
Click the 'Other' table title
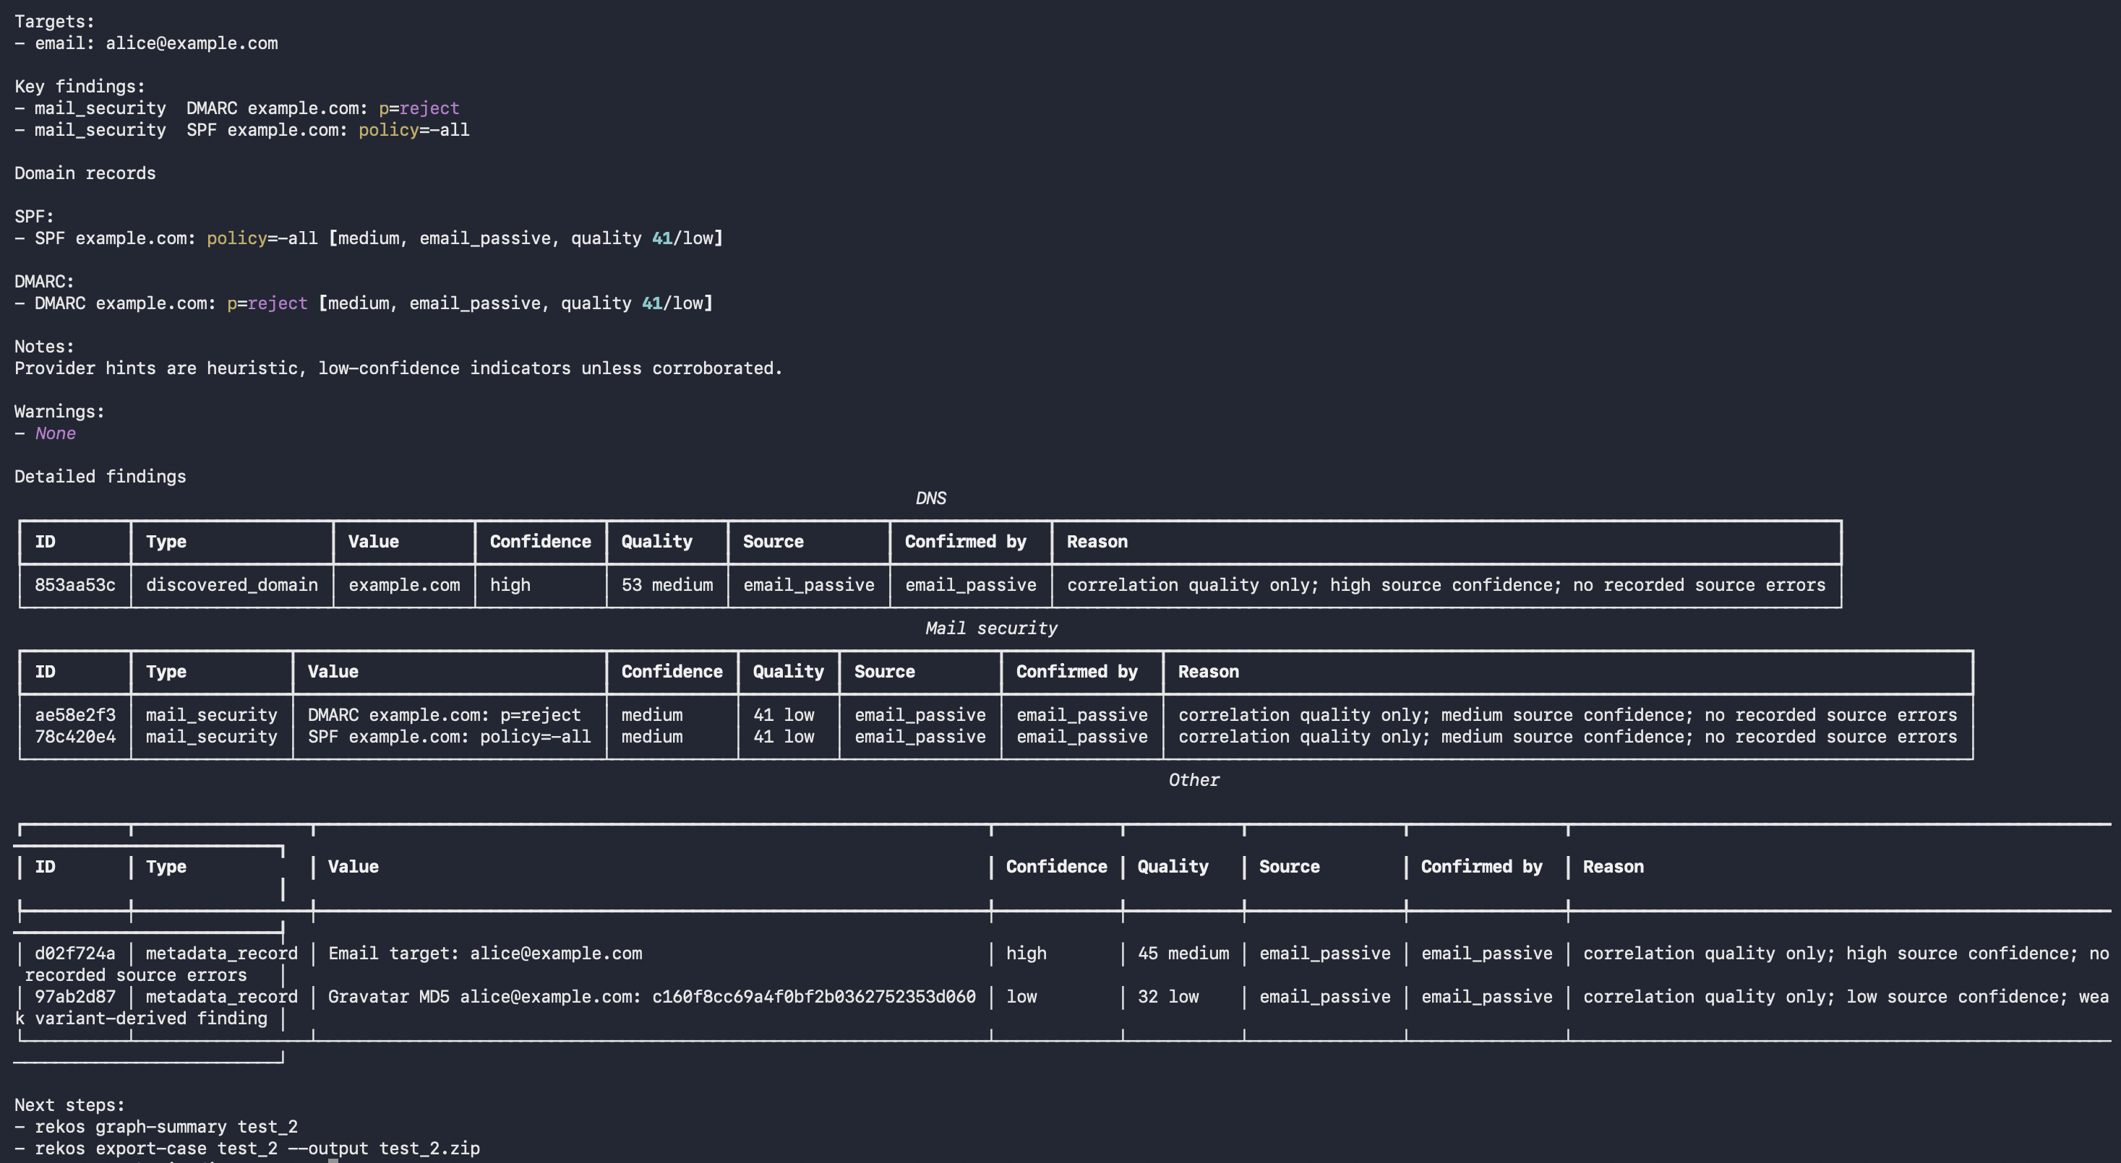click(x=1194, y=779)
